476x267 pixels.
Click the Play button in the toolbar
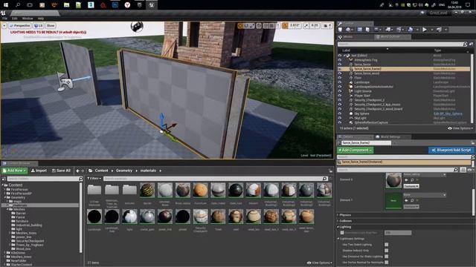click(425, 30)
